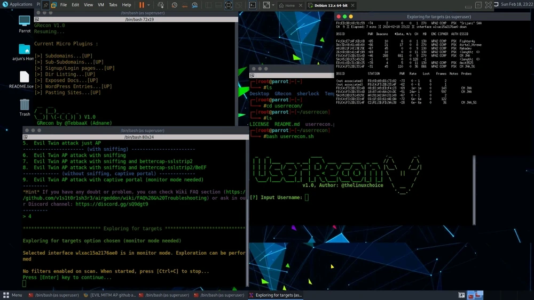Open the VMware Edit menu
The height and width of the screenshot is (300, 534).
point(75,5)
